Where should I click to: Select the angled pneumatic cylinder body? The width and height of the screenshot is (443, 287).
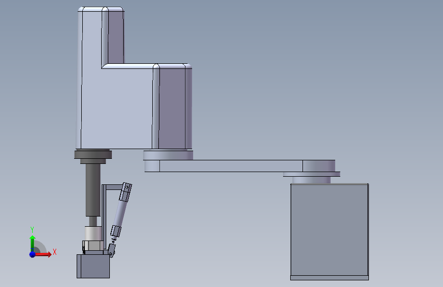(x=120, y=213)
